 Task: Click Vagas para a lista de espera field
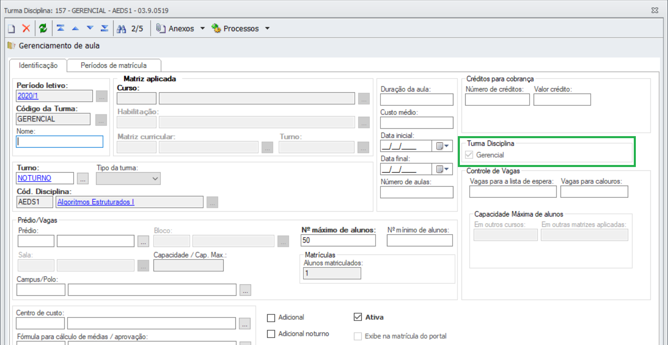pos(513,192)
